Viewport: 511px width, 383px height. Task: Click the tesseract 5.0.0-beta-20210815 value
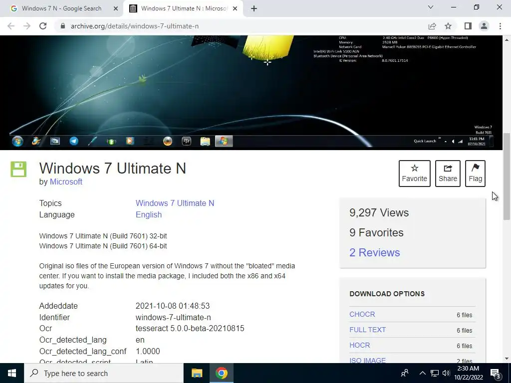[x=190, y=328]
